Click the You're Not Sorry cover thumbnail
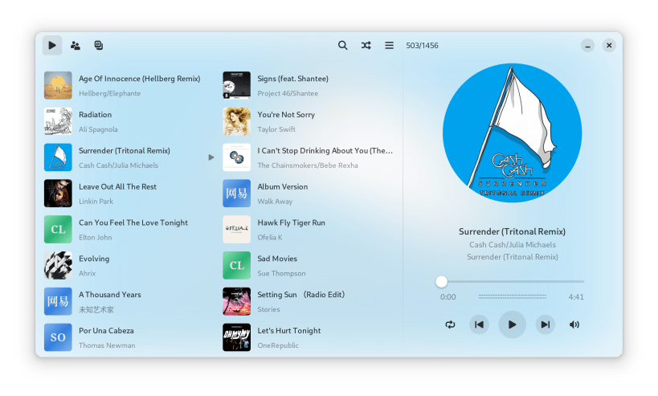The height and width of the screenshot is (396, 658). 237,121
